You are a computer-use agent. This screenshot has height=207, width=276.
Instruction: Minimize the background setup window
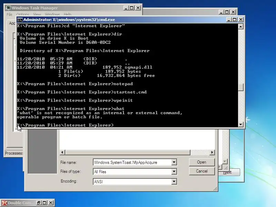coord(221,12)
